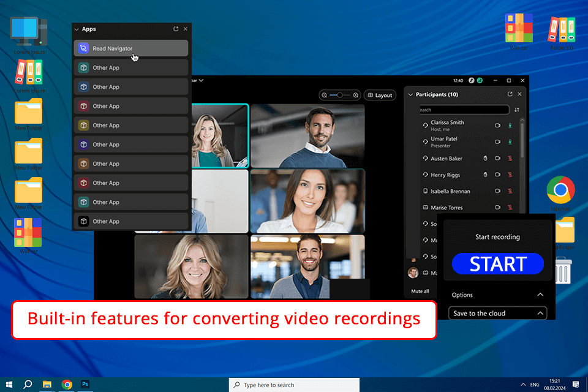Image resolution: width=588 pixels, height=392 pixels.
Task: Open the blue Other App entry
Action: point(131,86)
